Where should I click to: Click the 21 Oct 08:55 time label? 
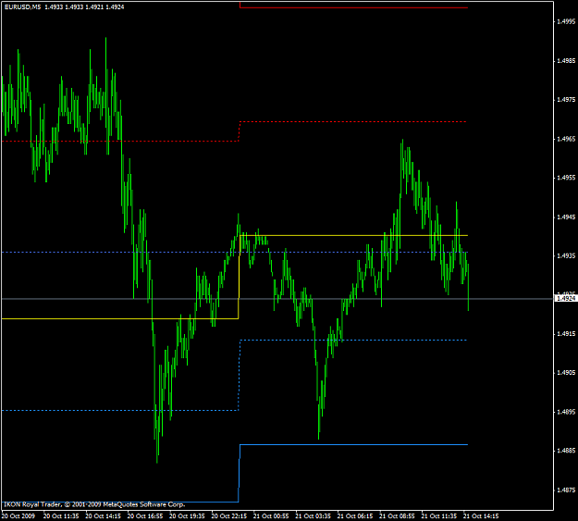point(397,515)
